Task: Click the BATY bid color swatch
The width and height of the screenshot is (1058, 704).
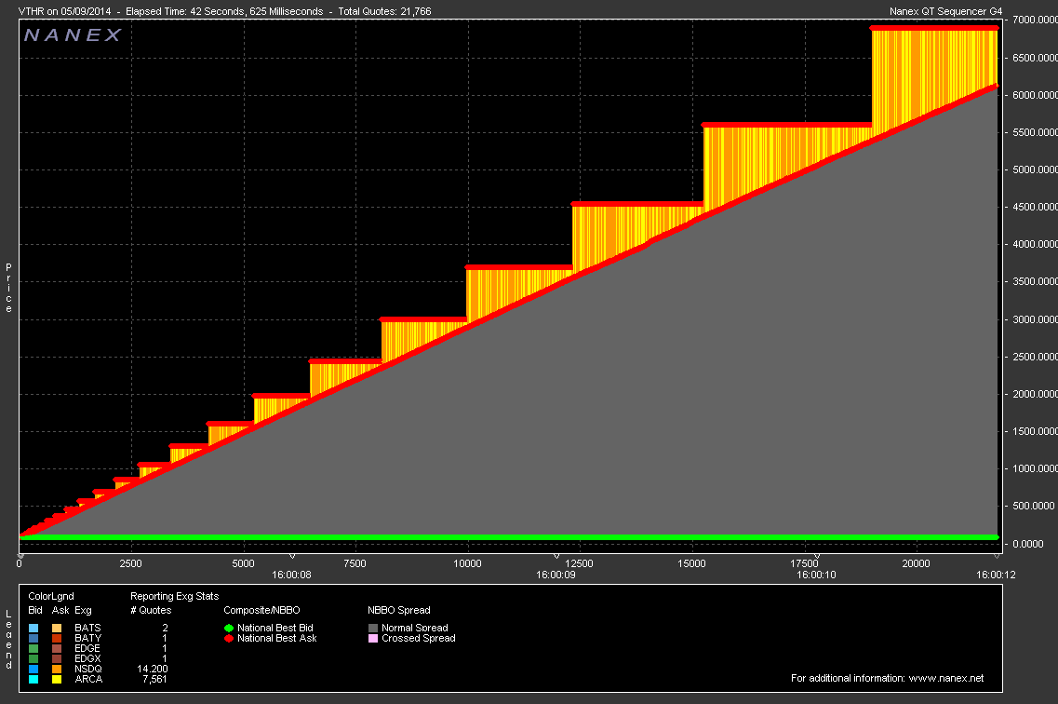Action: [33, 638]
